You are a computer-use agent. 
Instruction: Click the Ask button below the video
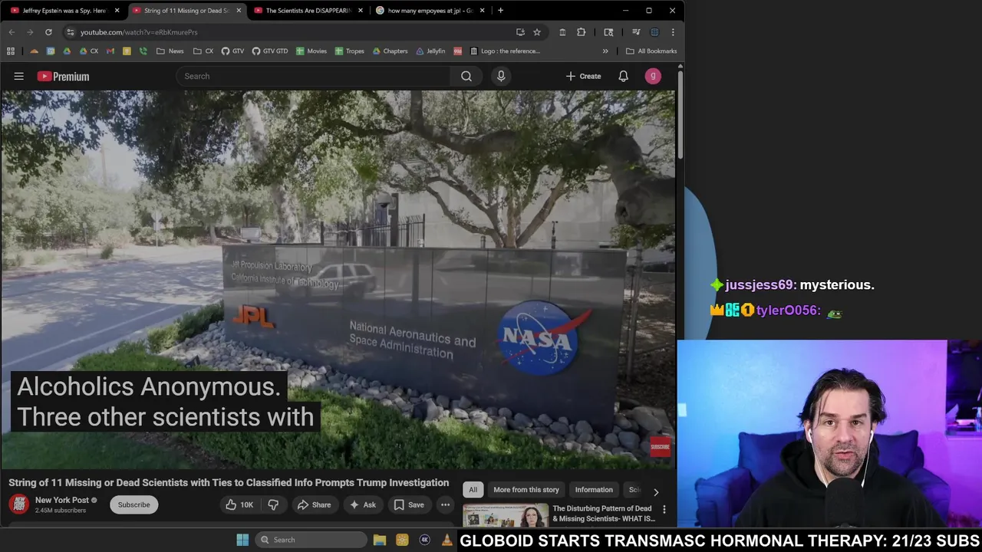point(363,504)
